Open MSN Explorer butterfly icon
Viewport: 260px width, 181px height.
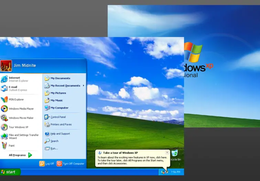coord(4,100)
